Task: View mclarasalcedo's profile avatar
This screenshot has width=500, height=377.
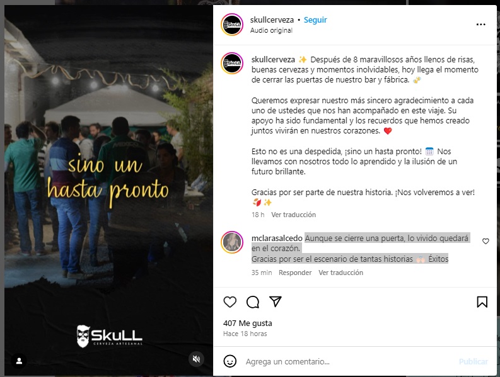Action: [x=232, y=242]
